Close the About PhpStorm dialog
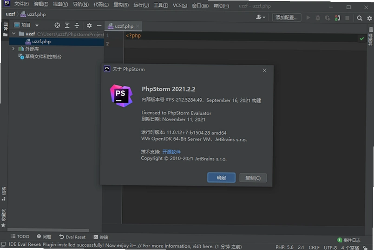The height and width of the screenshot is (250, 374). coord(264,71)
